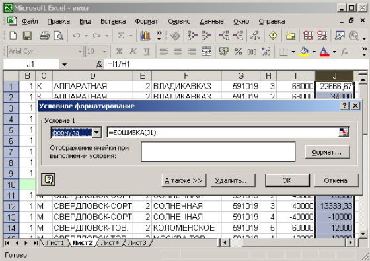This screenshot has width=370, height=261.
Task: Open Print Preview from the toolbar
Action: (58, 36)
